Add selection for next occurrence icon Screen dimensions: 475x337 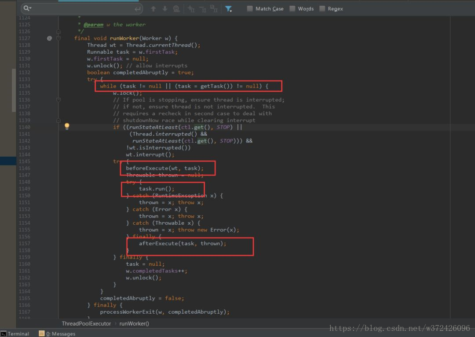191,9
